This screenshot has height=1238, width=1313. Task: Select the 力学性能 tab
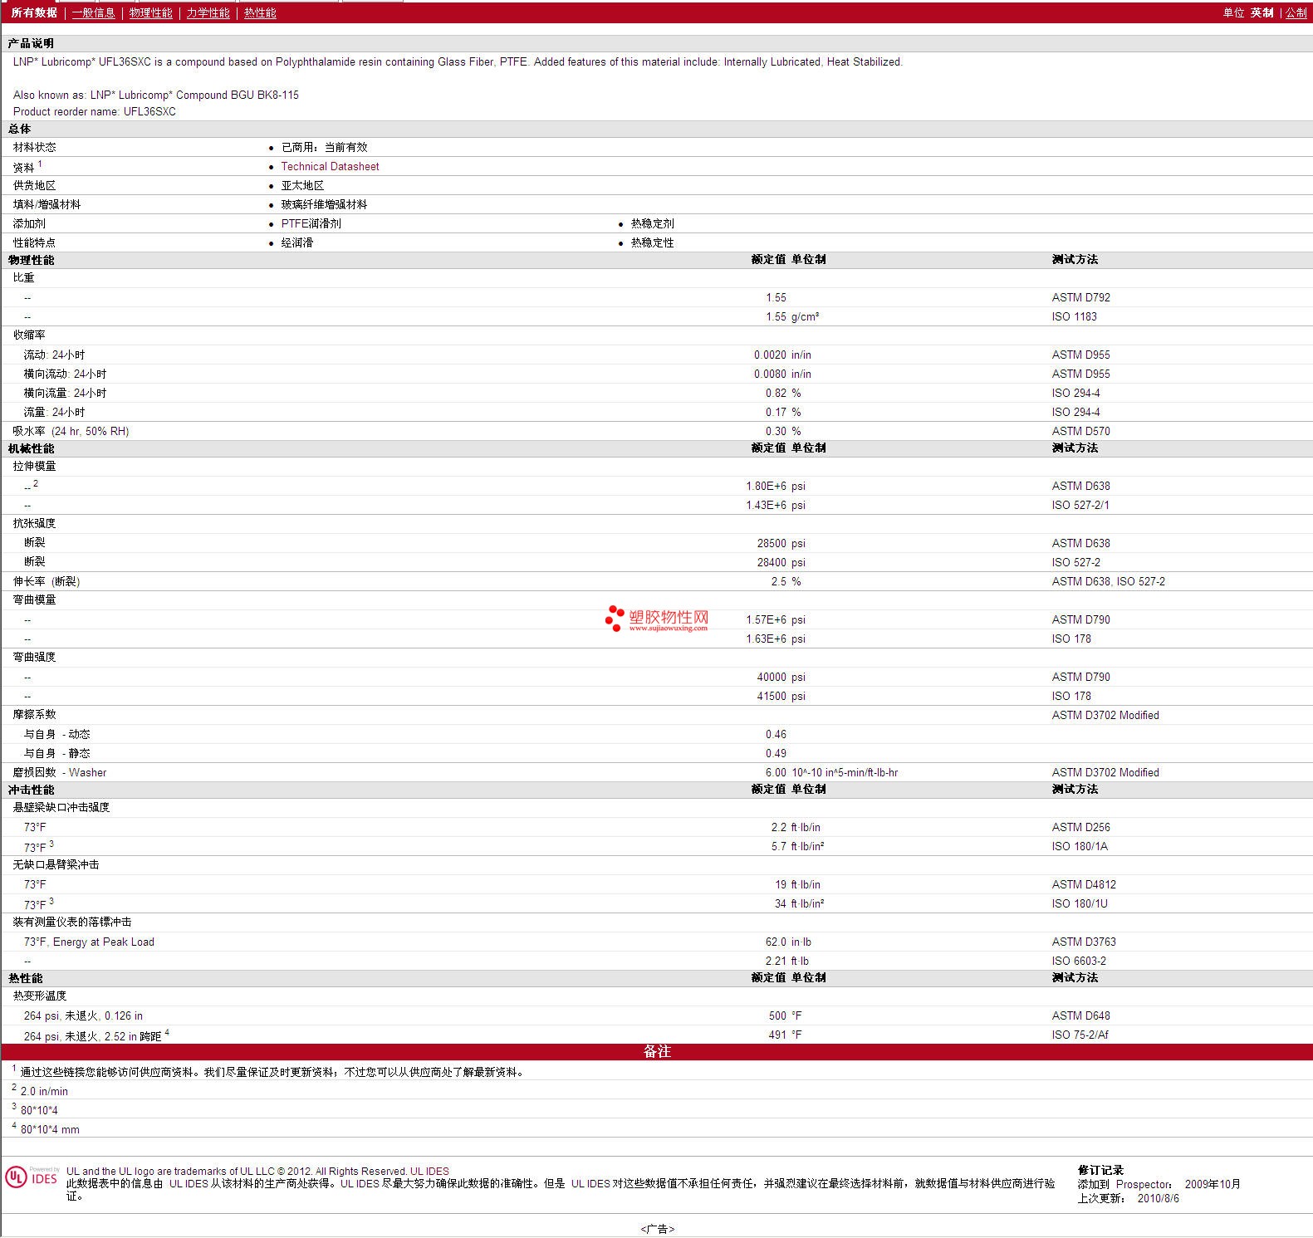(208, 12)
